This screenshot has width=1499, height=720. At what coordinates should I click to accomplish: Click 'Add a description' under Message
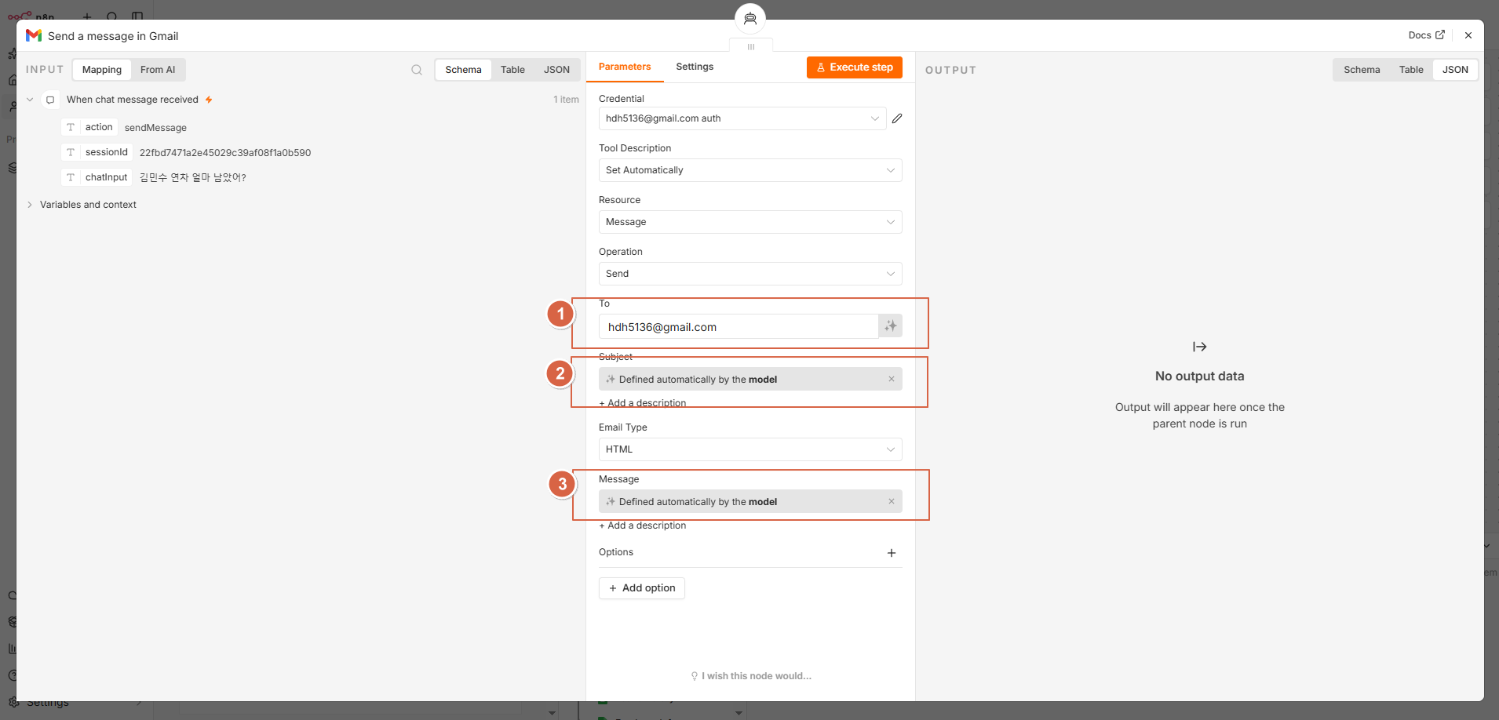643,525
